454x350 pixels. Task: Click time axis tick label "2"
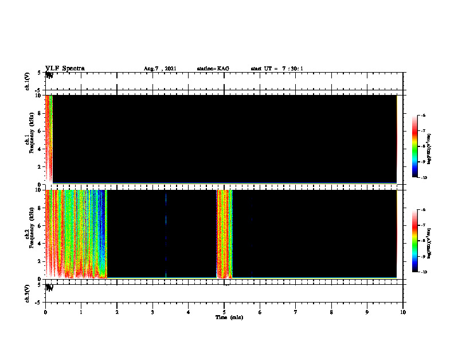click(117, 312)
